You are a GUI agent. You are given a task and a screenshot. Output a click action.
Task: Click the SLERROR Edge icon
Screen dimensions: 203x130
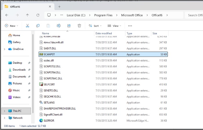pyautogui.click(x=41, y=120)
